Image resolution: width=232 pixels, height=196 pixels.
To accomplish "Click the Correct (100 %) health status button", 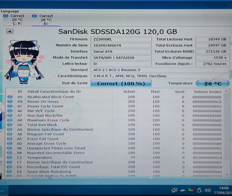I will click(x=121, y=83).
